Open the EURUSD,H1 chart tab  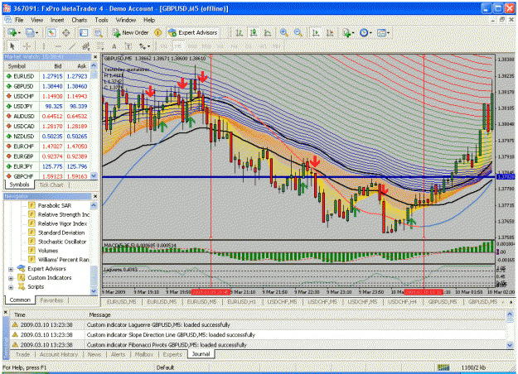coord(241,302)
